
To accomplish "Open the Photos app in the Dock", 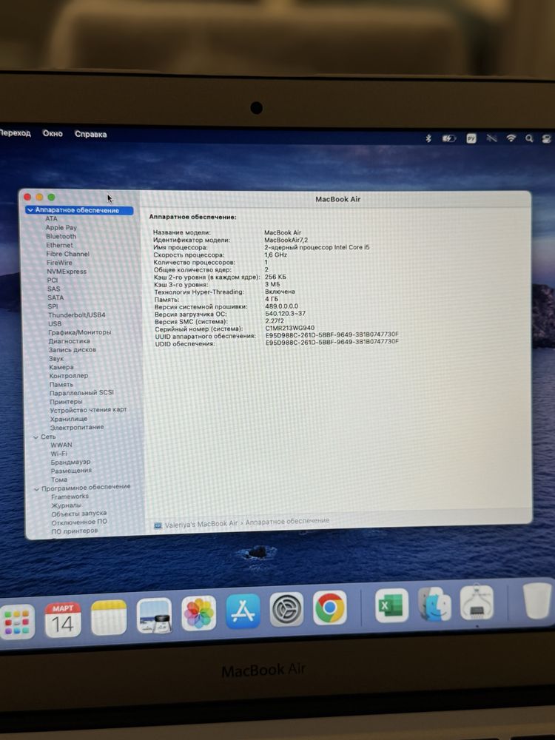I will point(198,613).
